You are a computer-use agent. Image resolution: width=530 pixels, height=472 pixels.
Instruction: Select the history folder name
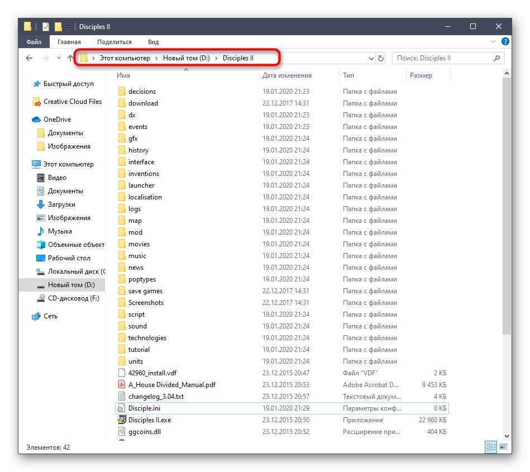tap(139, 150)
